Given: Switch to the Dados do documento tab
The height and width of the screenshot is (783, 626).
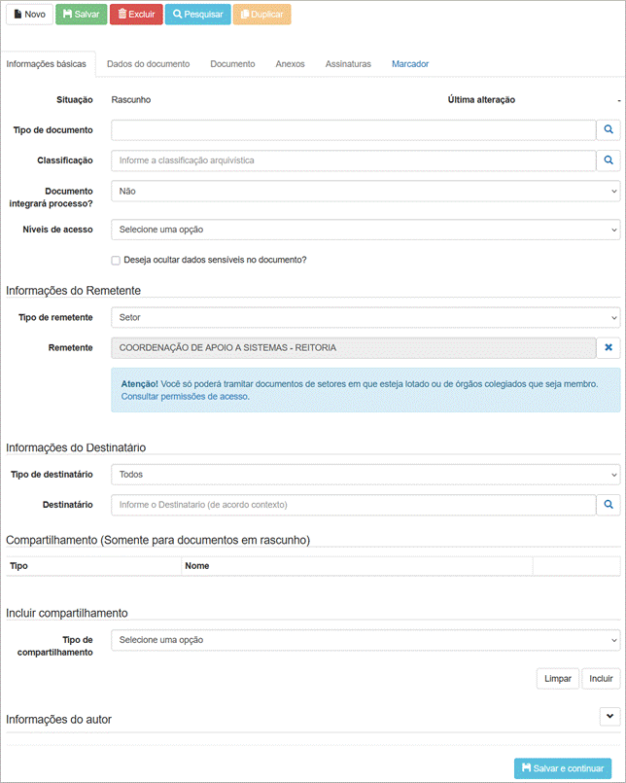Looking at the screenshot, I should pos(149,64).
